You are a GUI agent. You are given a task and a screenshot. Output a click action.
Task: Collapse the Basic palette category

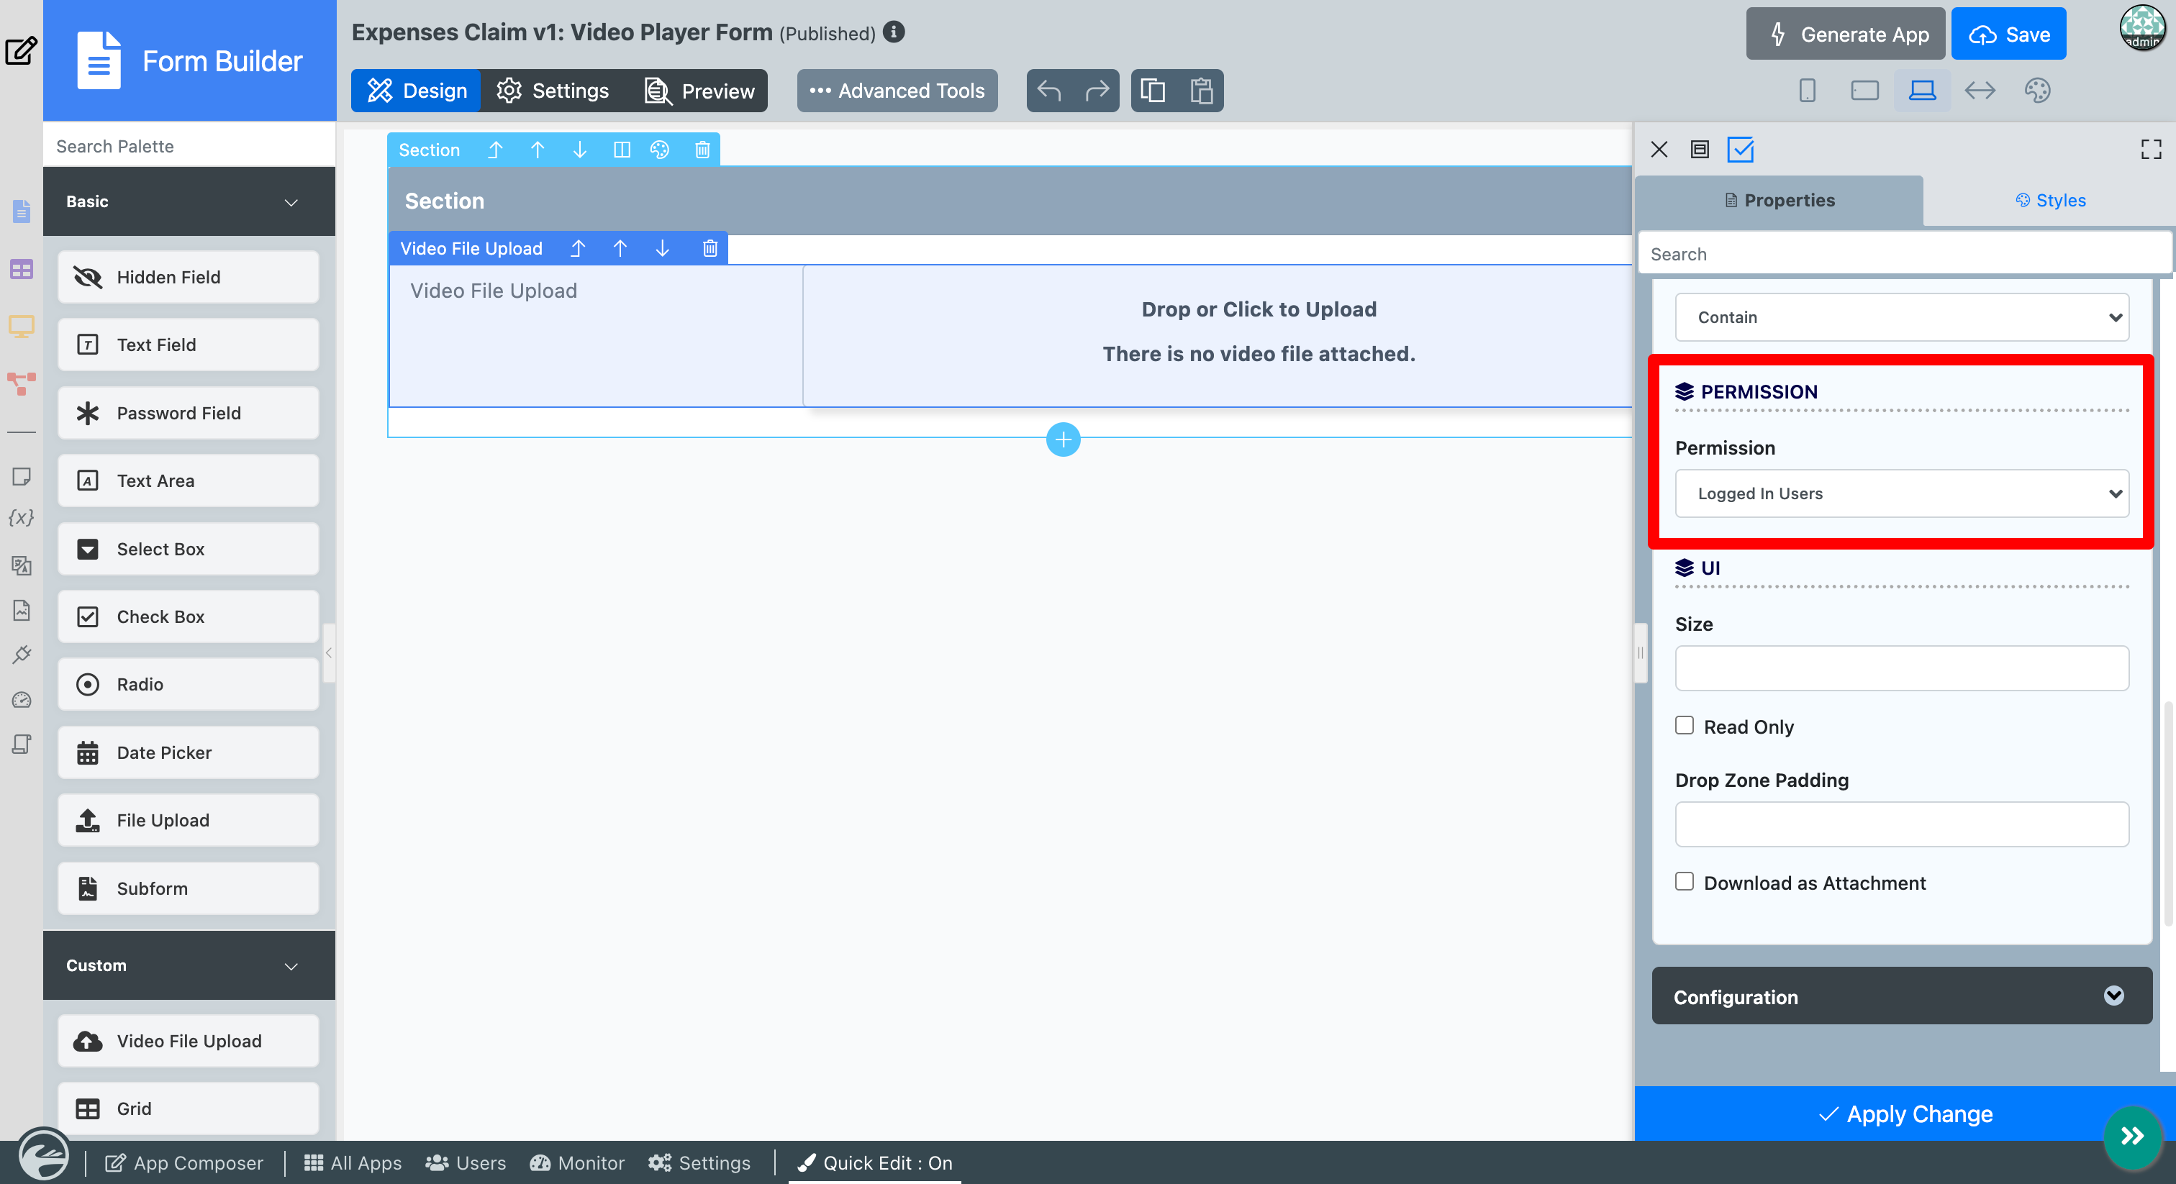click(x=189, y=202)
